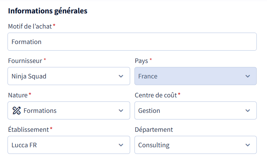
Task: Expand the Nature dropdown chevron
Action: [121, 111]
